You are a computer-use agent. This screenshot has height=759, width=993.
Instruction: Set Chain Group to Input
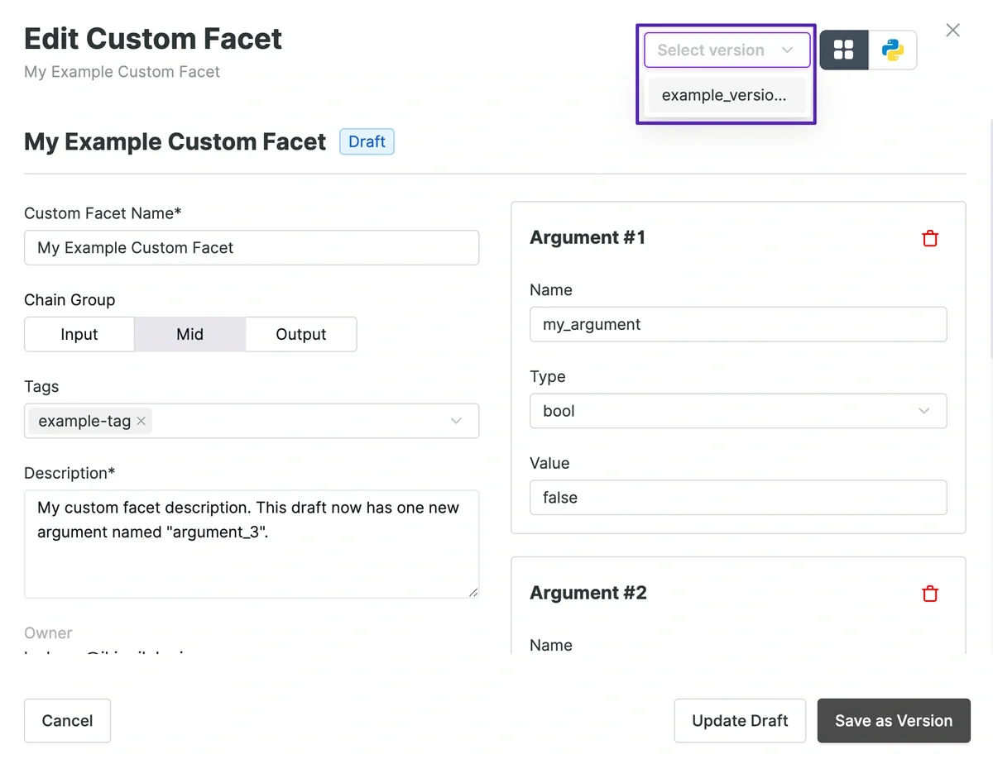79,335
